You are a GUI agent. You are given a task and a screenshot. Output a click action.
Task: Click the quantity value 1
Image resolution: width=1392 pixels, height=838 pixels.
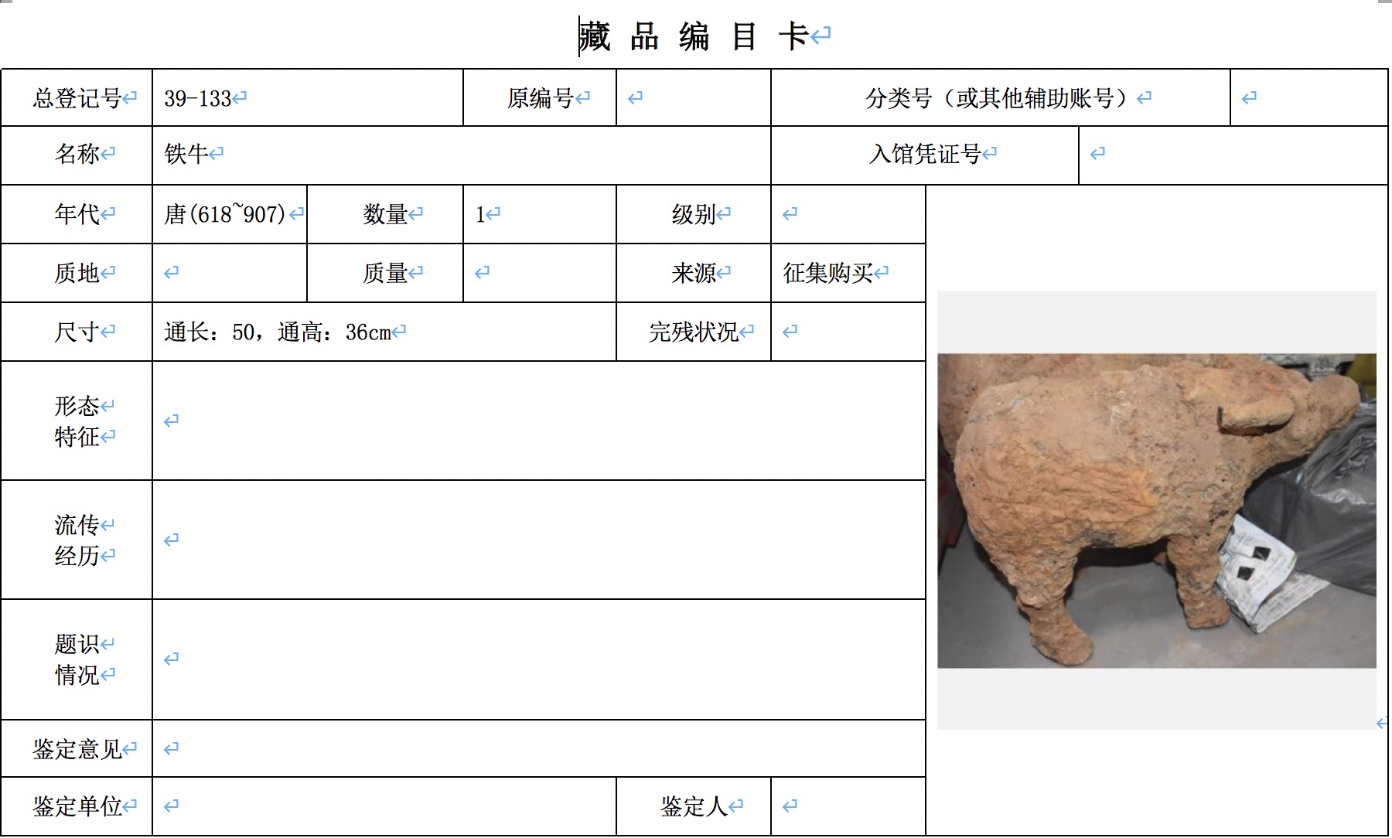click(x=480, y=214)
